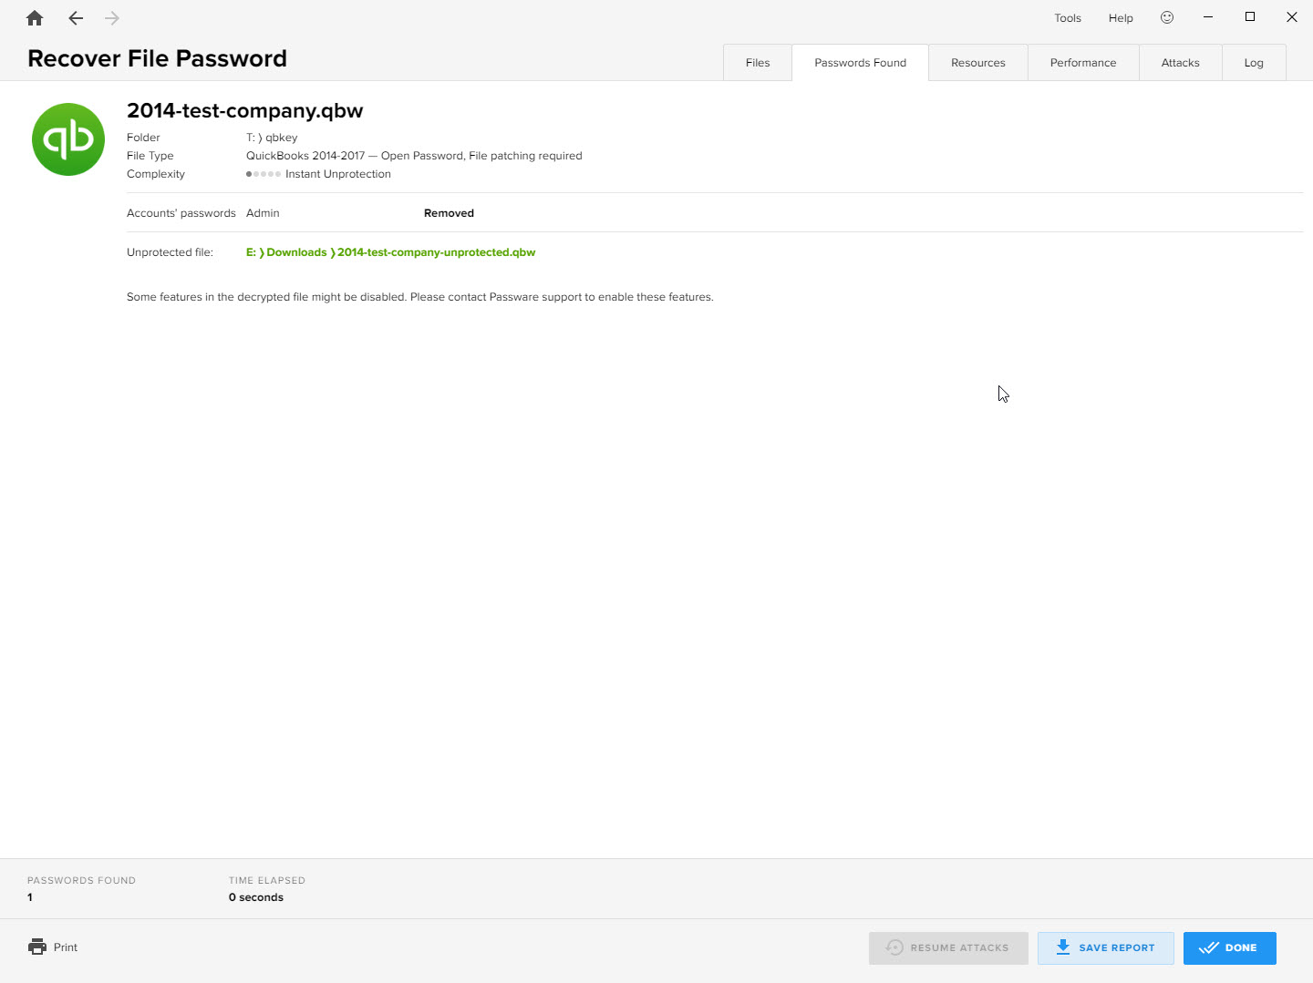
Task: Open the 2014-test-company-unprotected.qbw file link
Action: [436, 252]
